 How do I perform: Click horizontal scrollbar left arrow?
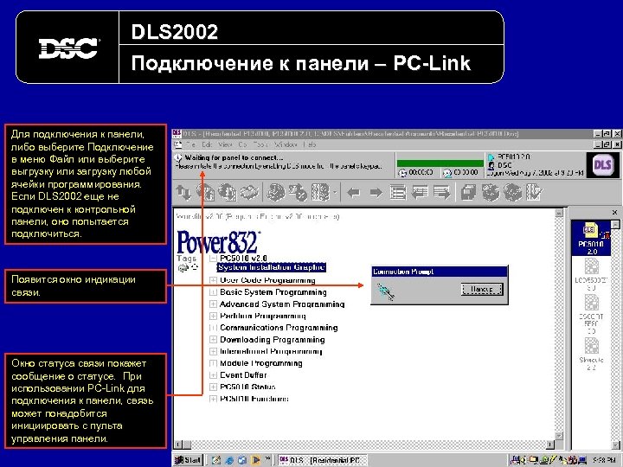point(179,445)
